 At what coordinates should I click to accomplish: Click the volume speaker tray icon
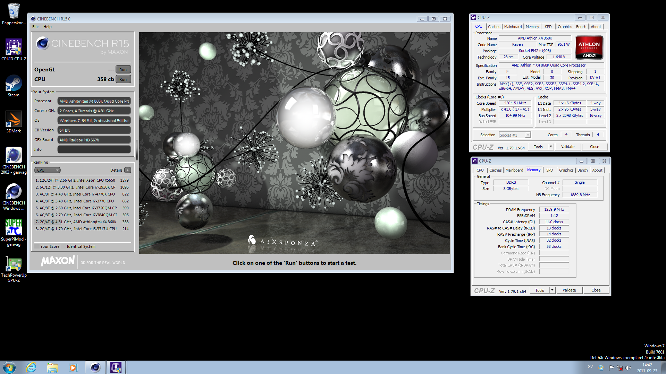tap(628, 368)
